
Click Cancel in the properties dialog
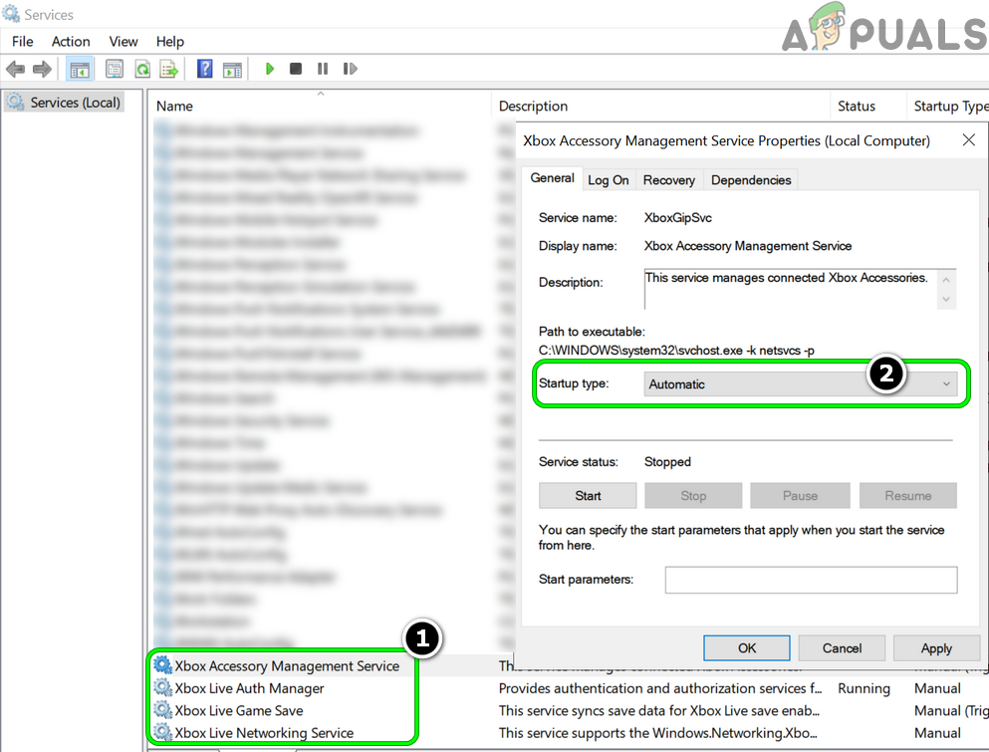pos(842,647)
